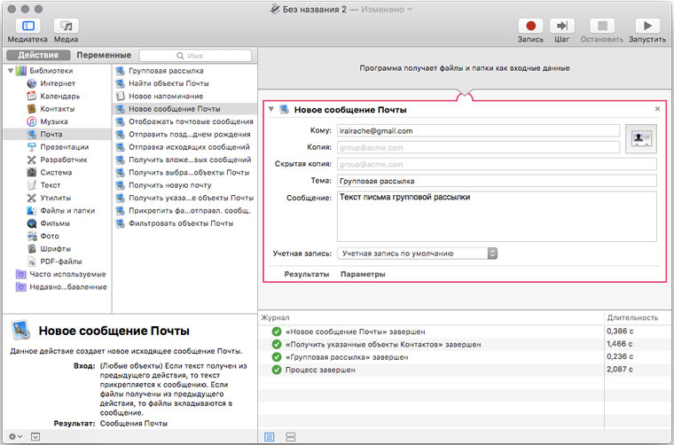This screenshot has width=674, height=445.
Task: Select the Процесс завершен log row
Action: coord(465,370)
